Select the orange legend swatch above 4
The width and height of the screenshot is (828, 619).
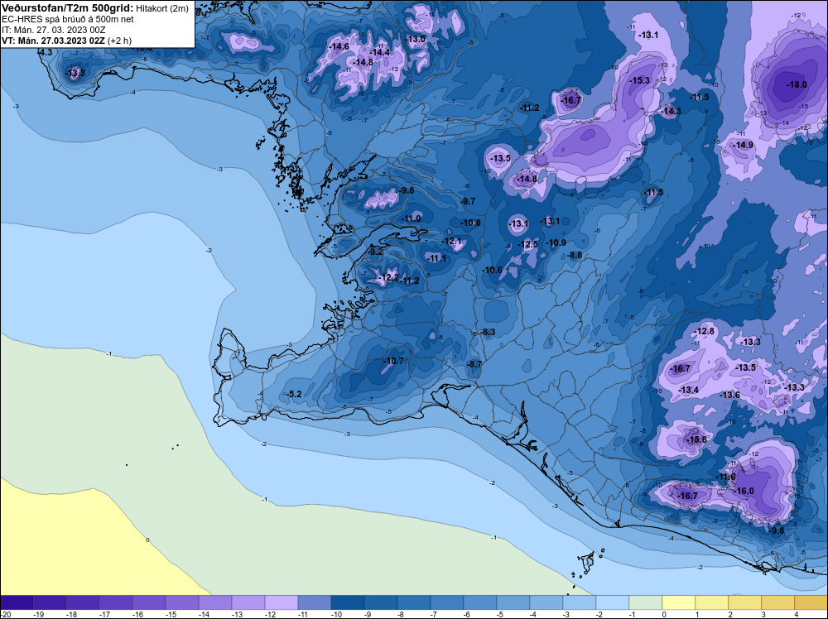pos(811,602)
